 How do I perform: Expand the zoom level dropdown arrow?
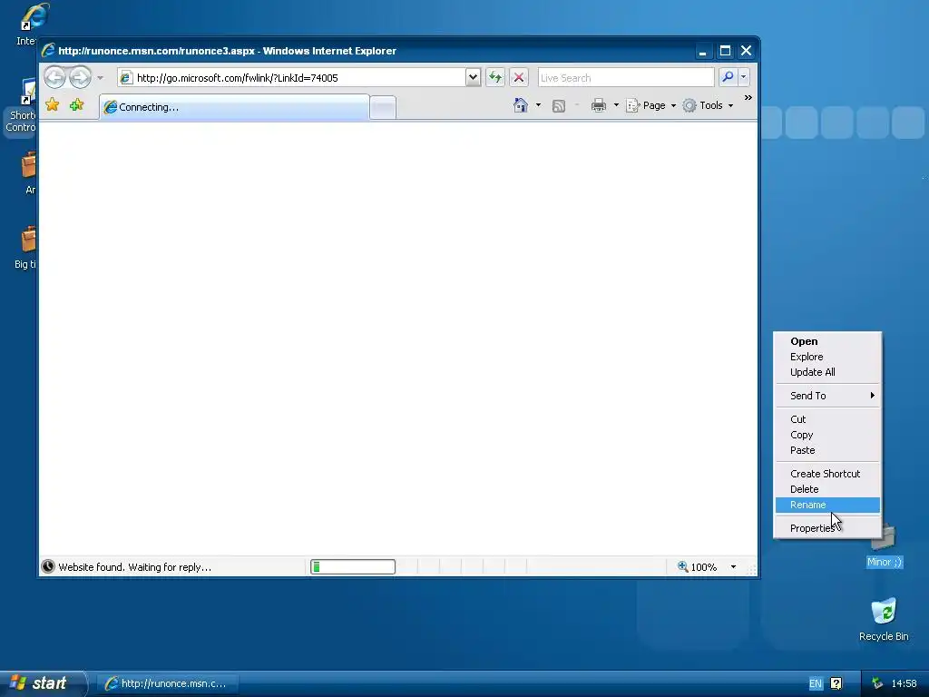tap(733, 567)
